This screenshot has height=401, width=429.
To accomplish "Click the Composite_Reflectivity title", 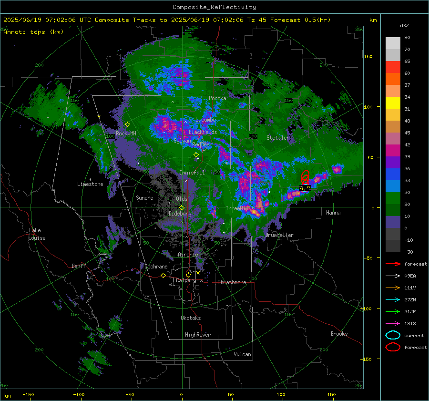I will [214, 7].
